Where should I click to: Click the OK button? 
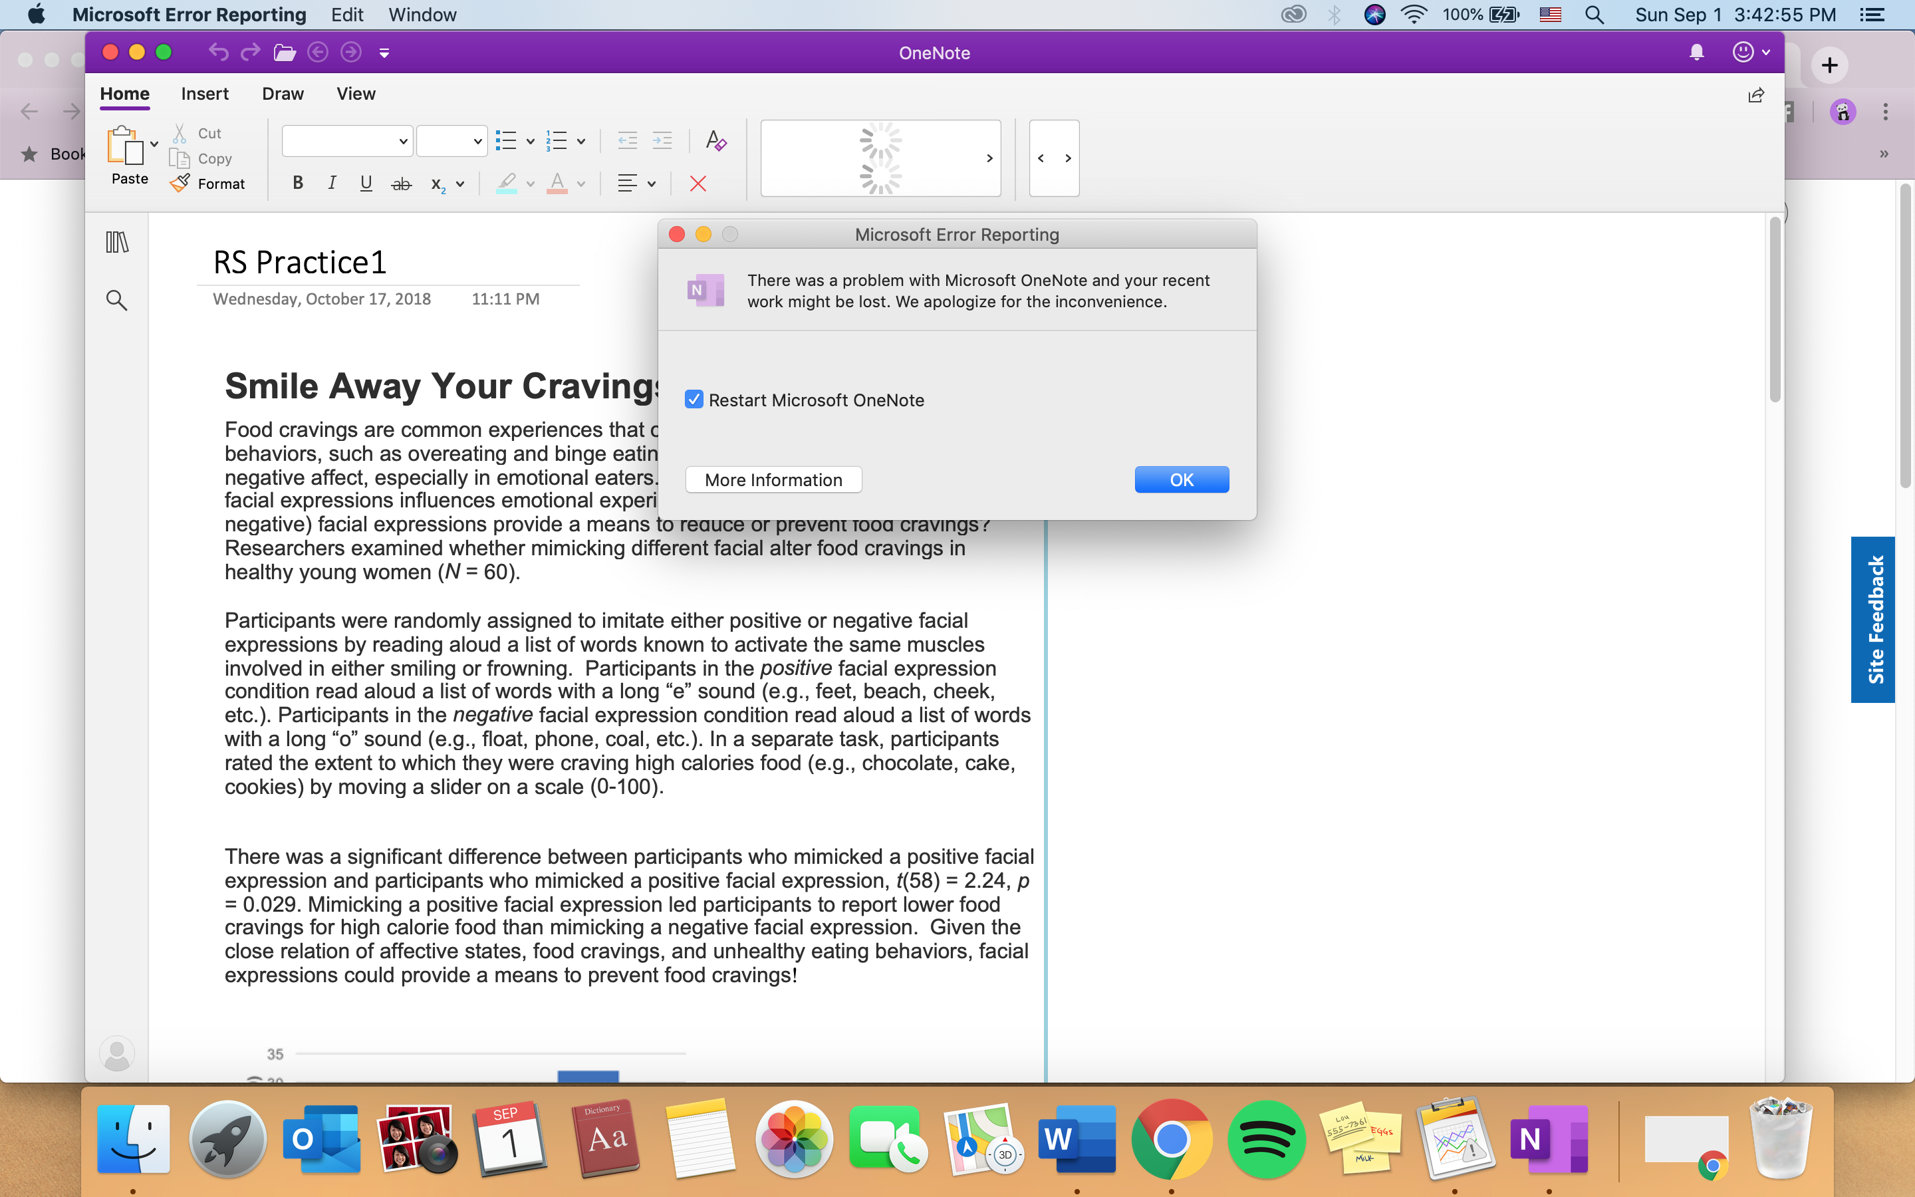(1181, 479)
